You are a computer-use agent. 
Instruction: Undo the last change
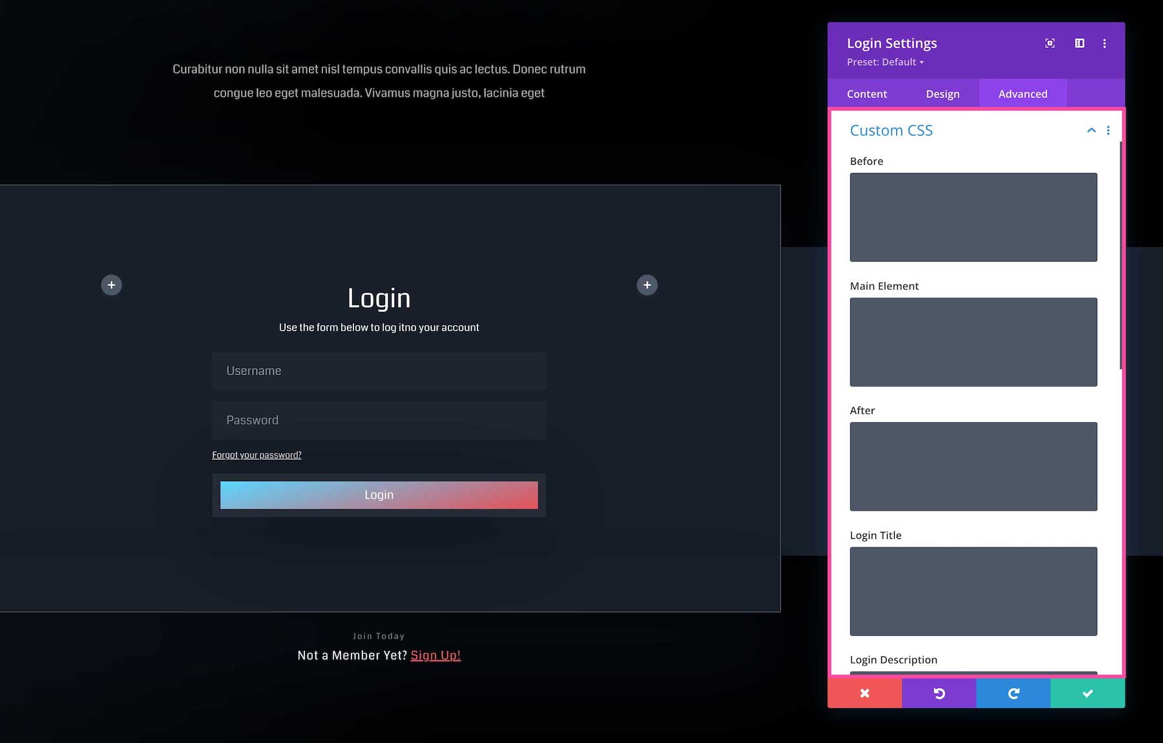coord(939,693)
